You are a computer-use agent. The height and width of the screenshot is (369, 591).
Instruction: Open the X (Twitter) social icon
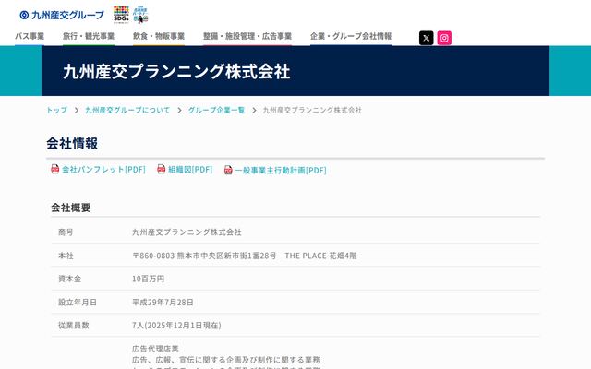pos(426,38)
